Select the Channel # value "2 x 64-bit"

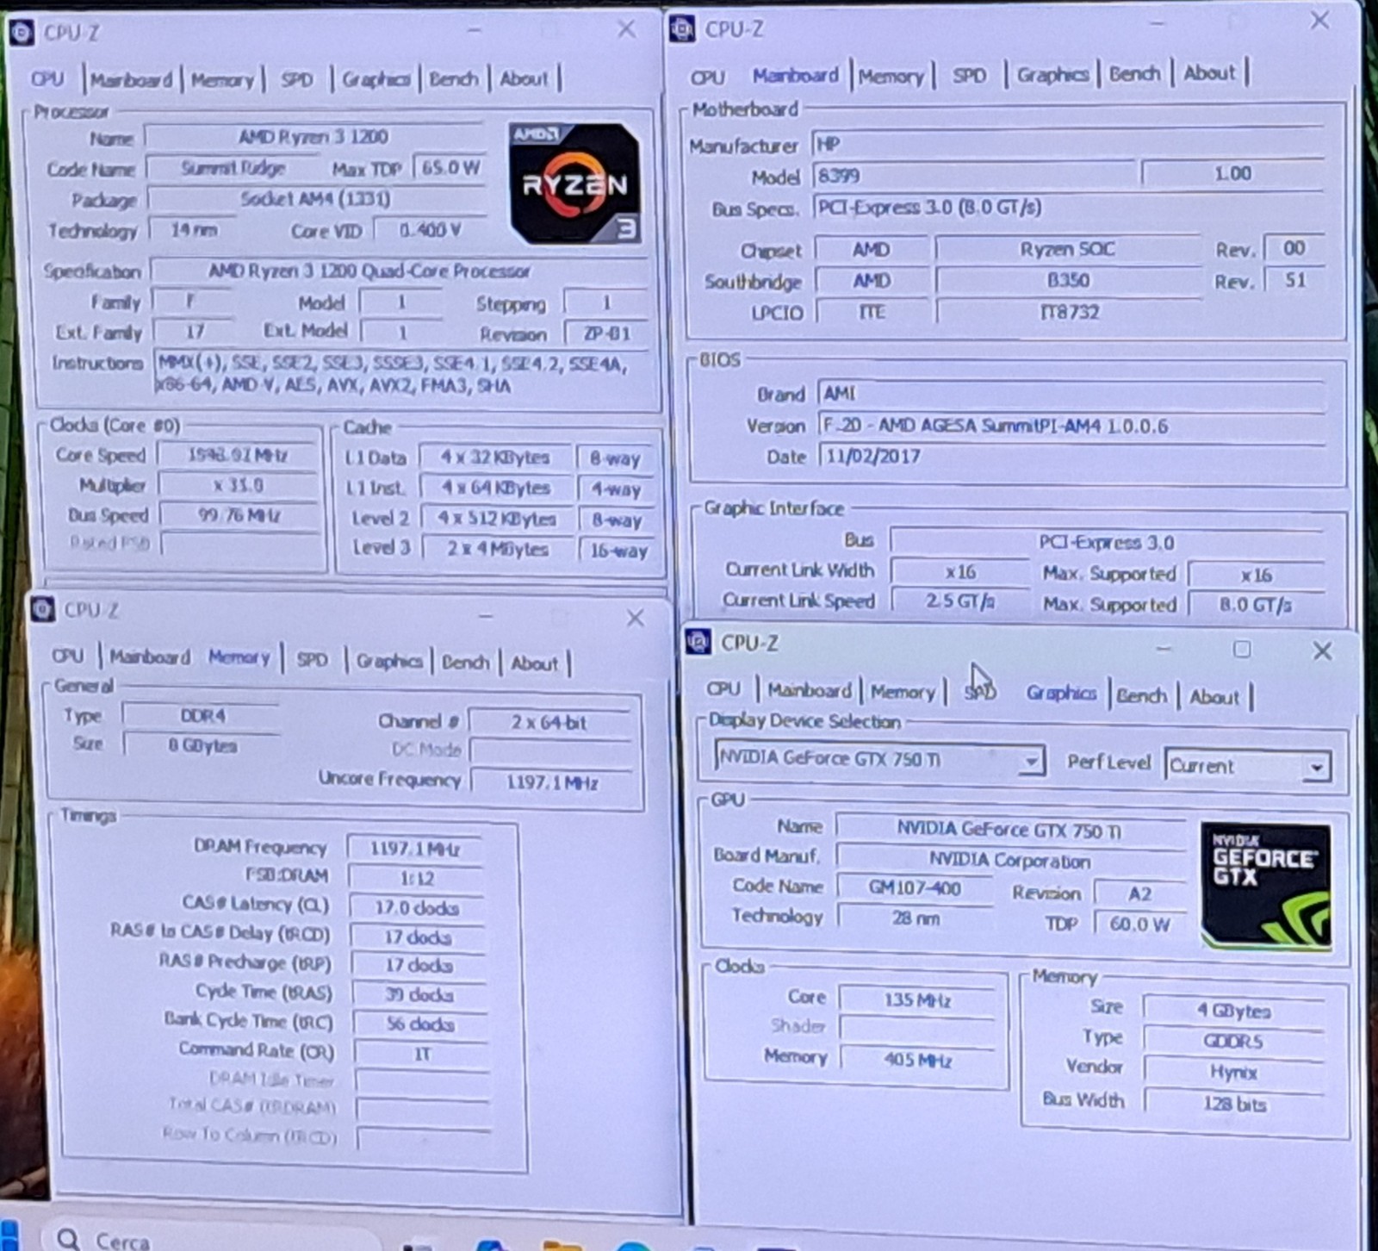pyautogui.click(x=549, y=722)
